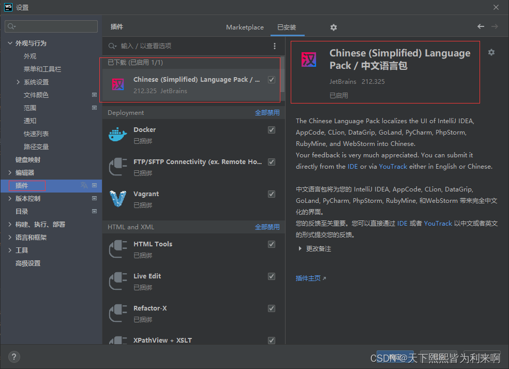Viewport: 509px width, 369px height.
Task: Open 通知 settings page
Action: (x=30, y=121)
